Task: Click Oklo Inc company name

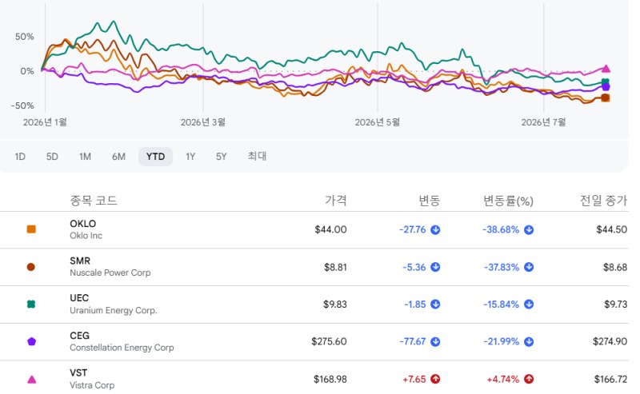Action: click(86, 236)
